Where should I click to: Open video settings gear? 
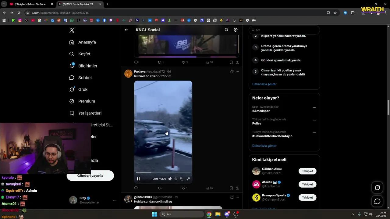176,179
